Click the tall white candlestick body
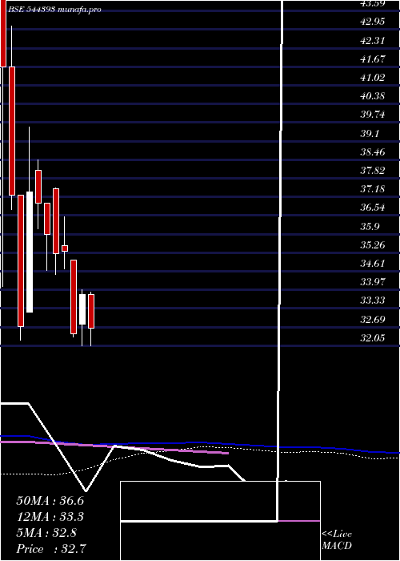 tap(29, 252)
